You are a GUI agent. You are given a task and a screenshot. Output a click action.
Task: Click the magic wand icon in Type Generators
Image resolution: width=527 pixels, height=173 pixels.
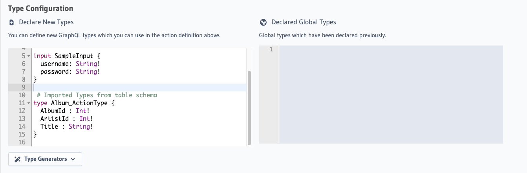[x=17, y=159]
